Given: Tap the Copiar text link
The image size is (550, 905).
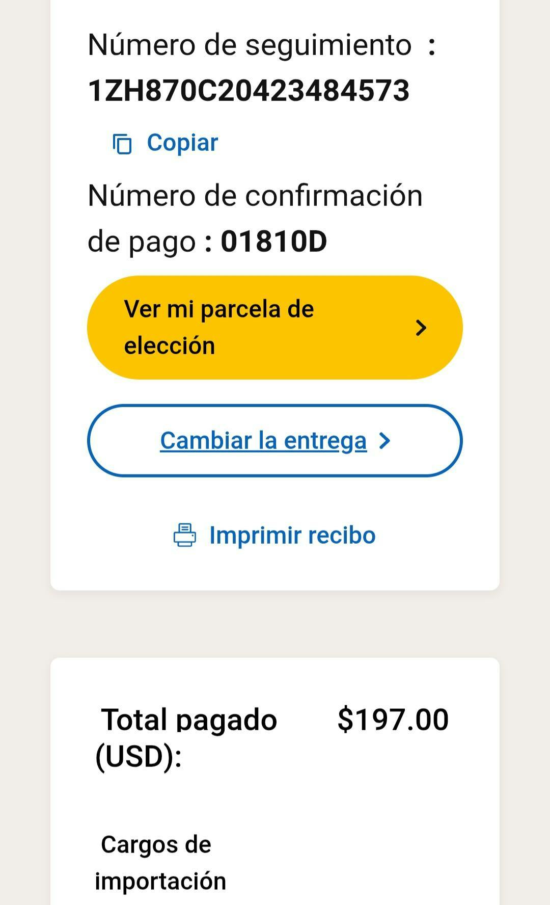Looking at the screenshot, I should tap(182, 143).
